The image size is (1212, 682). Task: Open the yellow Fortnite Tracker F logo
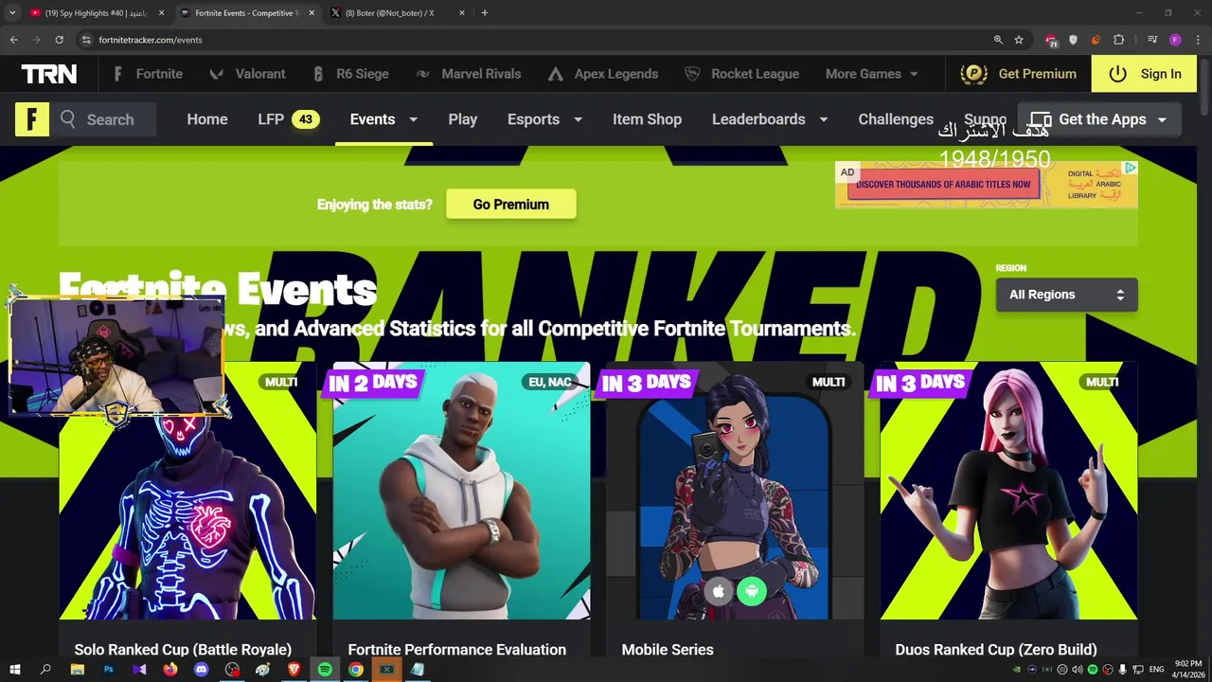[x=31, y=119]
